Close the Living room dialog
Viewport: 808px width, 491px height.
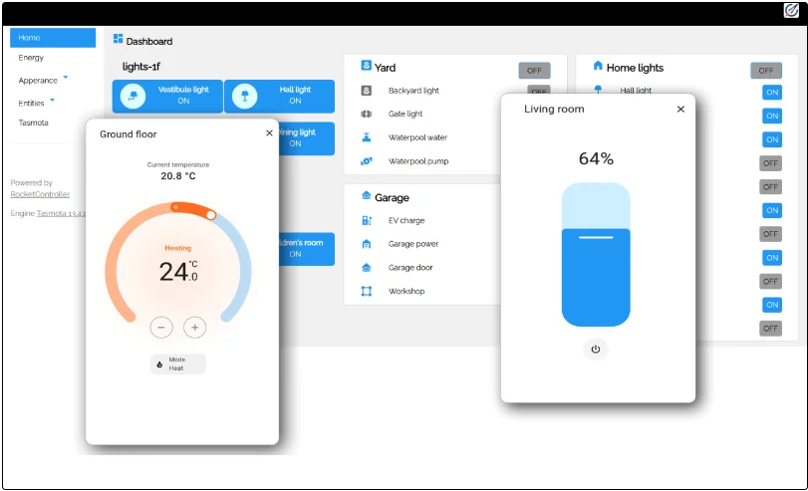[680, 110]
